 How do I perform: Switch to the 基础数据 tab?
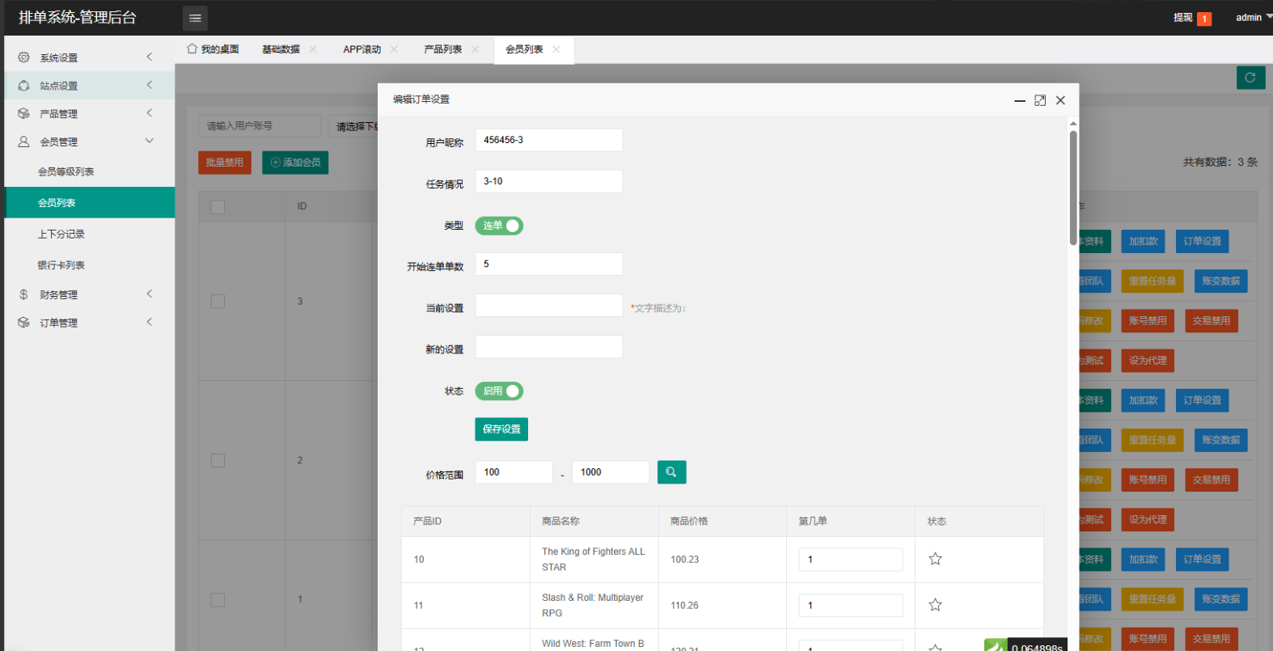click(x=281, y=49)
